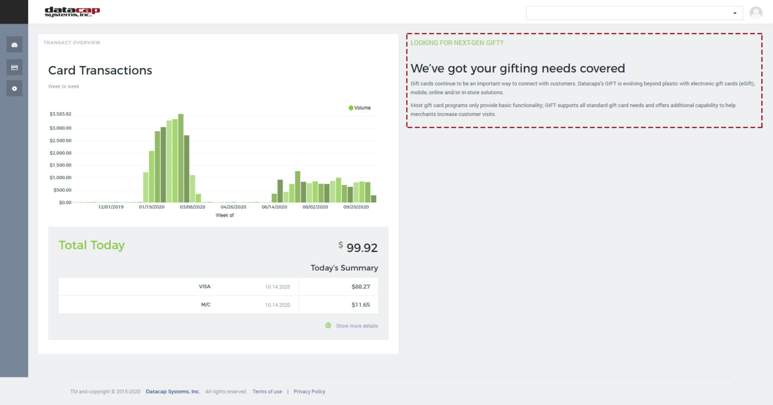This screenshot has height=405, width=773.
Task: Select the M/C row in Today's Summary
Action: 218,305
